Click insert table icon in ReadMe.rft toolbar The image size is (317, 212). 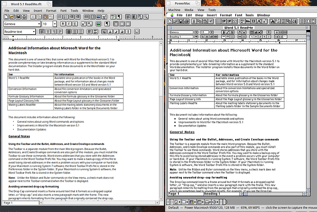pyautogui.click(x=86, y=17)
